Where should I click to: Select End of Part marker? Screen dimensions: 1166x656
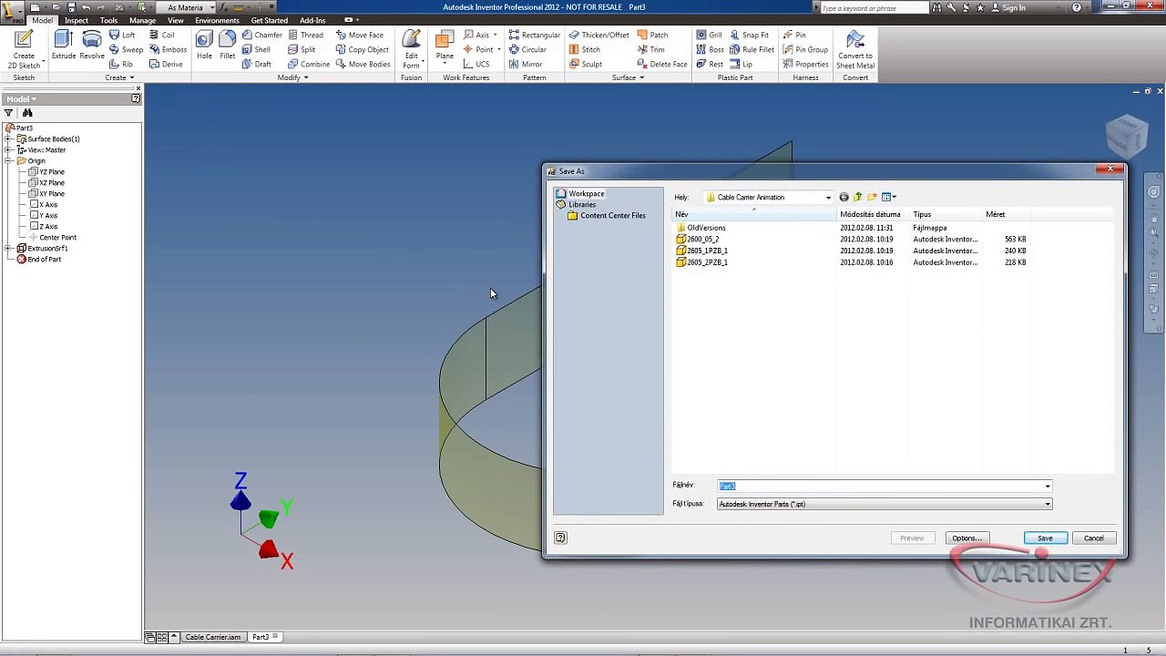39,259
